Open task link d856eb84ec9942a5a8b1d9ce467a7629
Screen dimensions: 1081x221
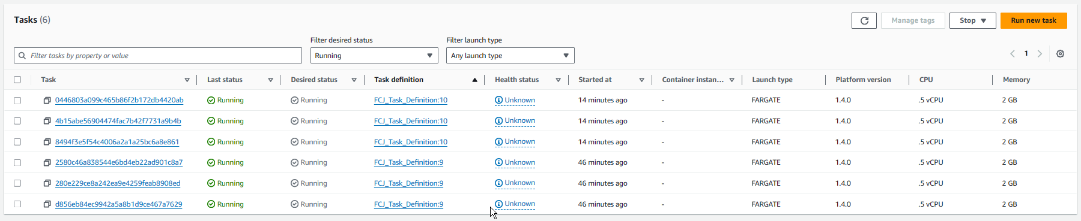pos(119,204)
